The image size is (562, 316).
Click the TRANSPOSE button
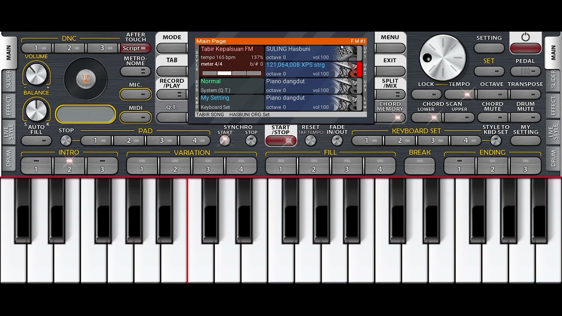click(526, 94)
